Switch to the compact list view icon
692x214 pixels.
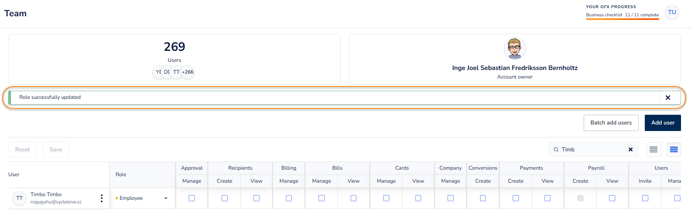coord(653,150)
